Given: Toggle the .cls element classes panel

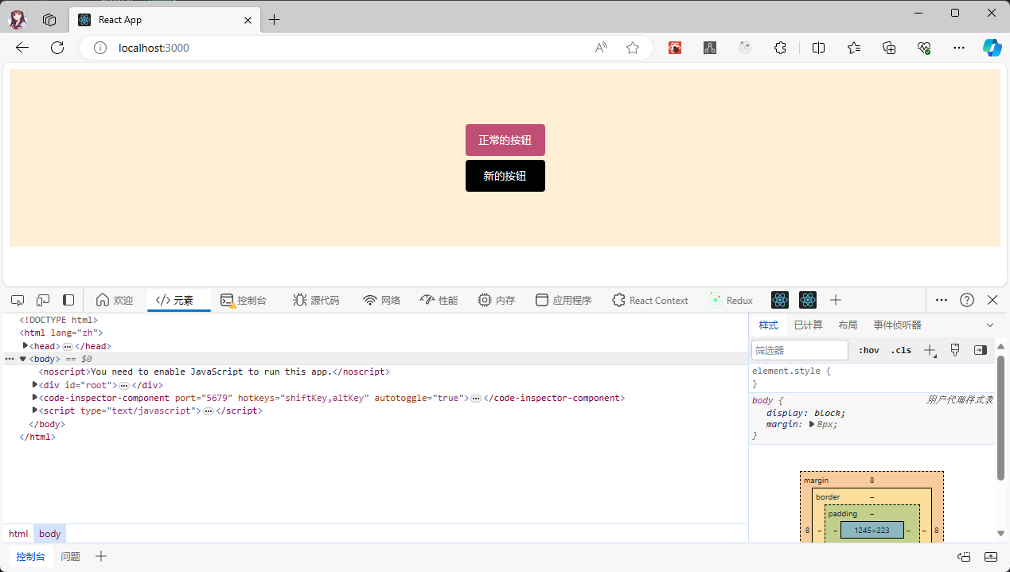Looking at the screenshot, I should tap(901, 350).
